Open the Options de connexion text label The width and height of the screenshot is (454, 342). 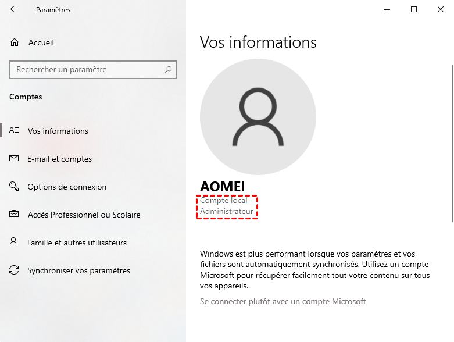point(67,187)
